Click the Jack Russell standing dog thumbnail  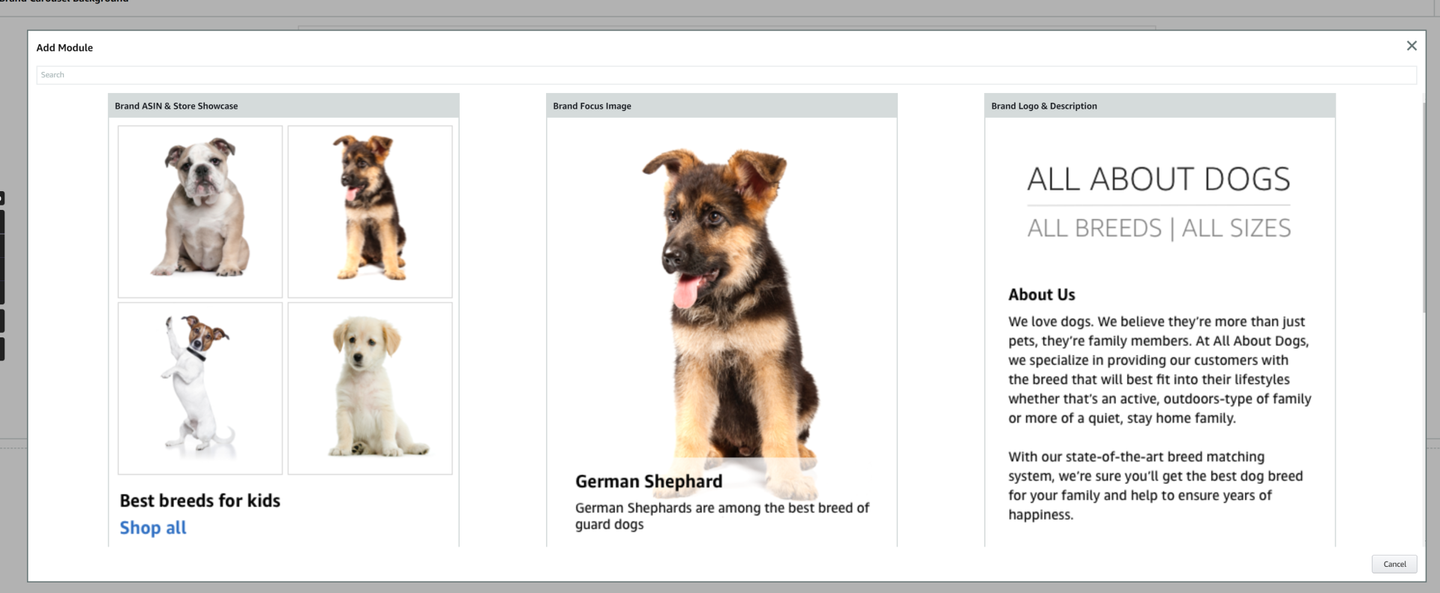[200, 388]
